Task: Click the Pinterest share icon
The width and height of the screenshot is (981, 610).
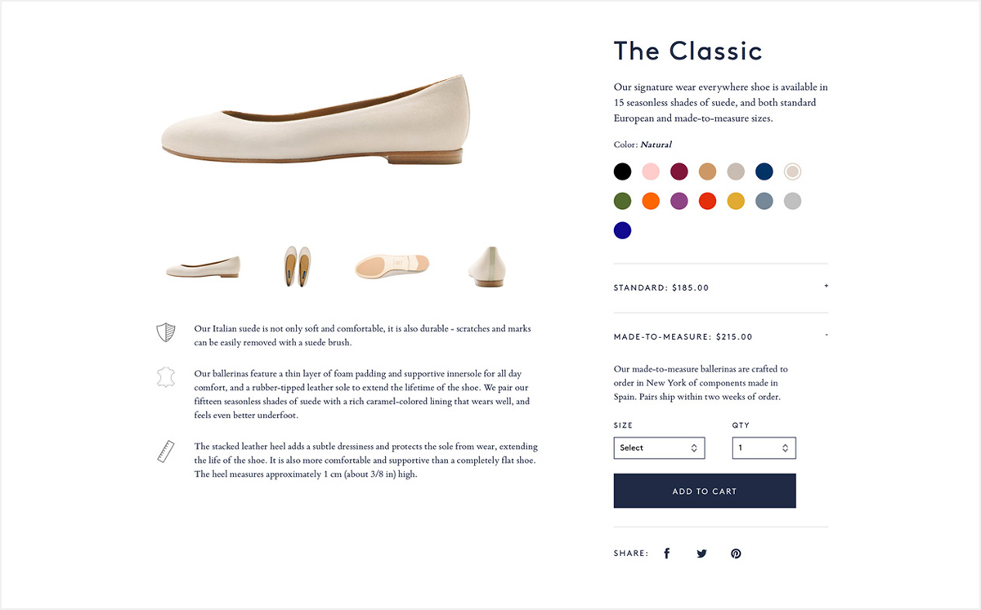Action: (x=736, y=554)
